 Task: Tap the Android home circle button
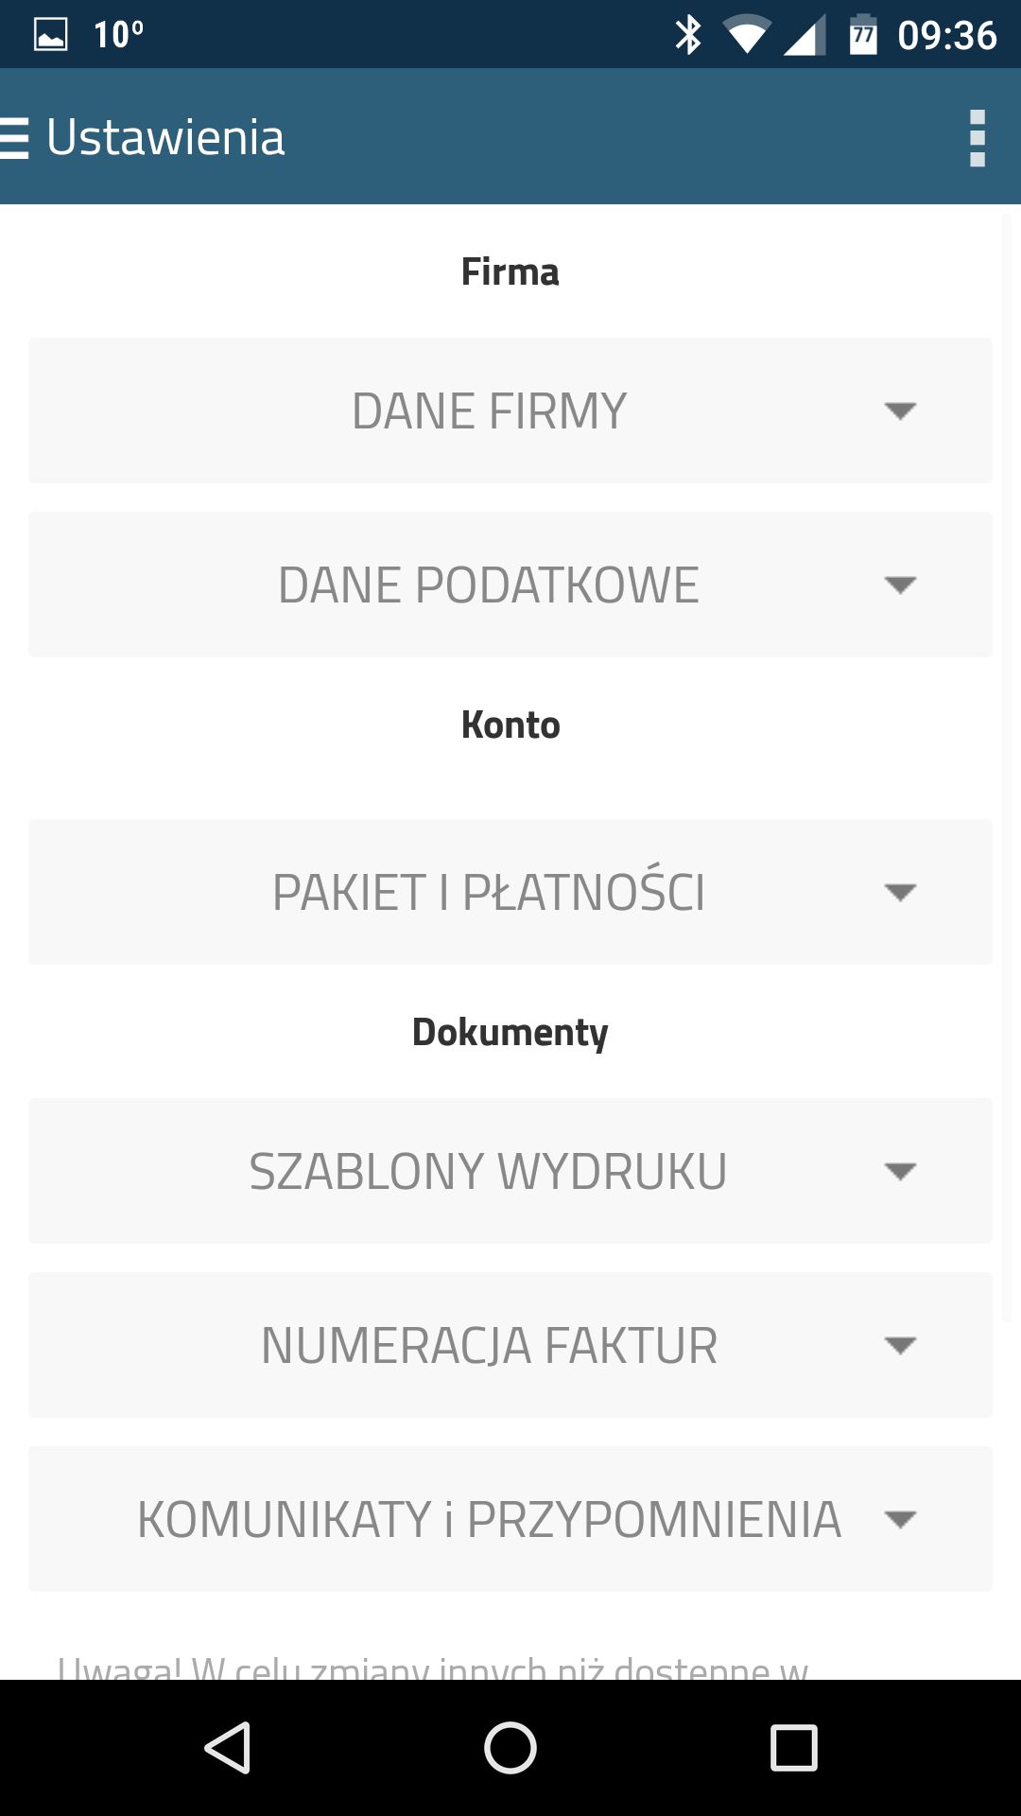(x=510, y=1747)
